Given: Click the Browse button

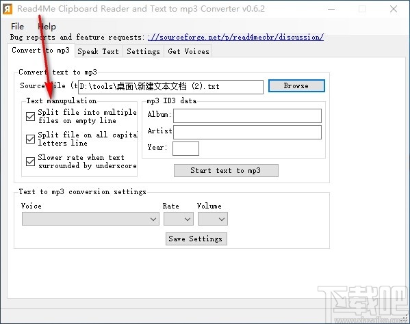Looking at the screenshot, I should 296,86.
